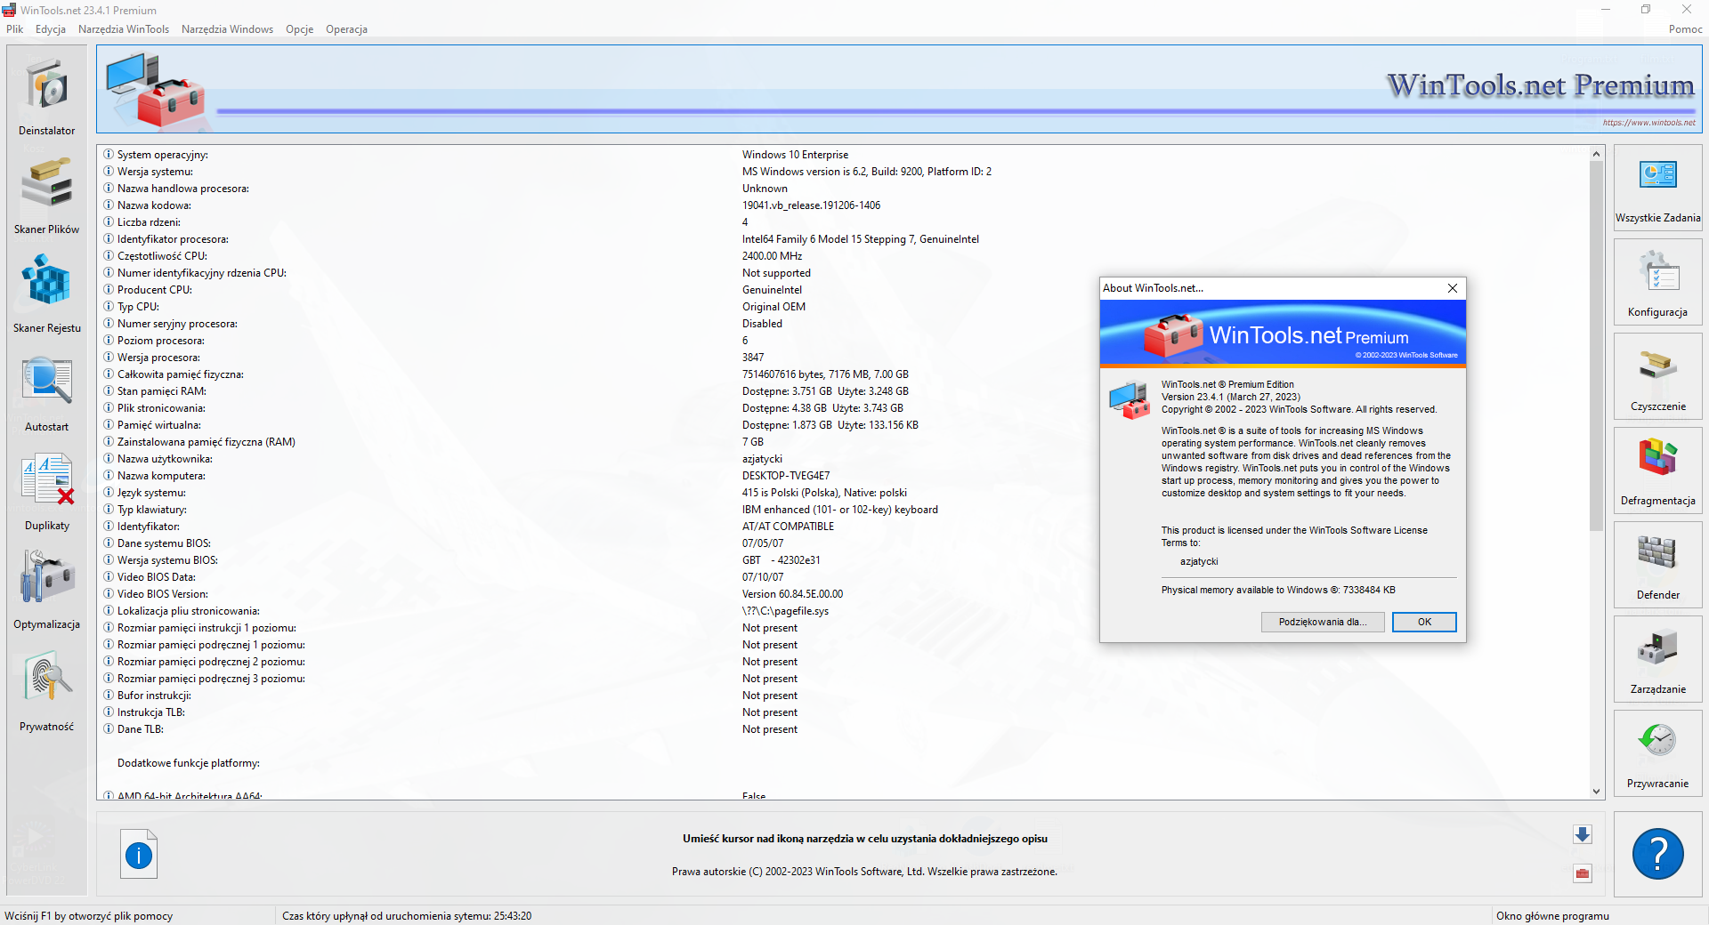Launch the Duplikaty finder

47,490
